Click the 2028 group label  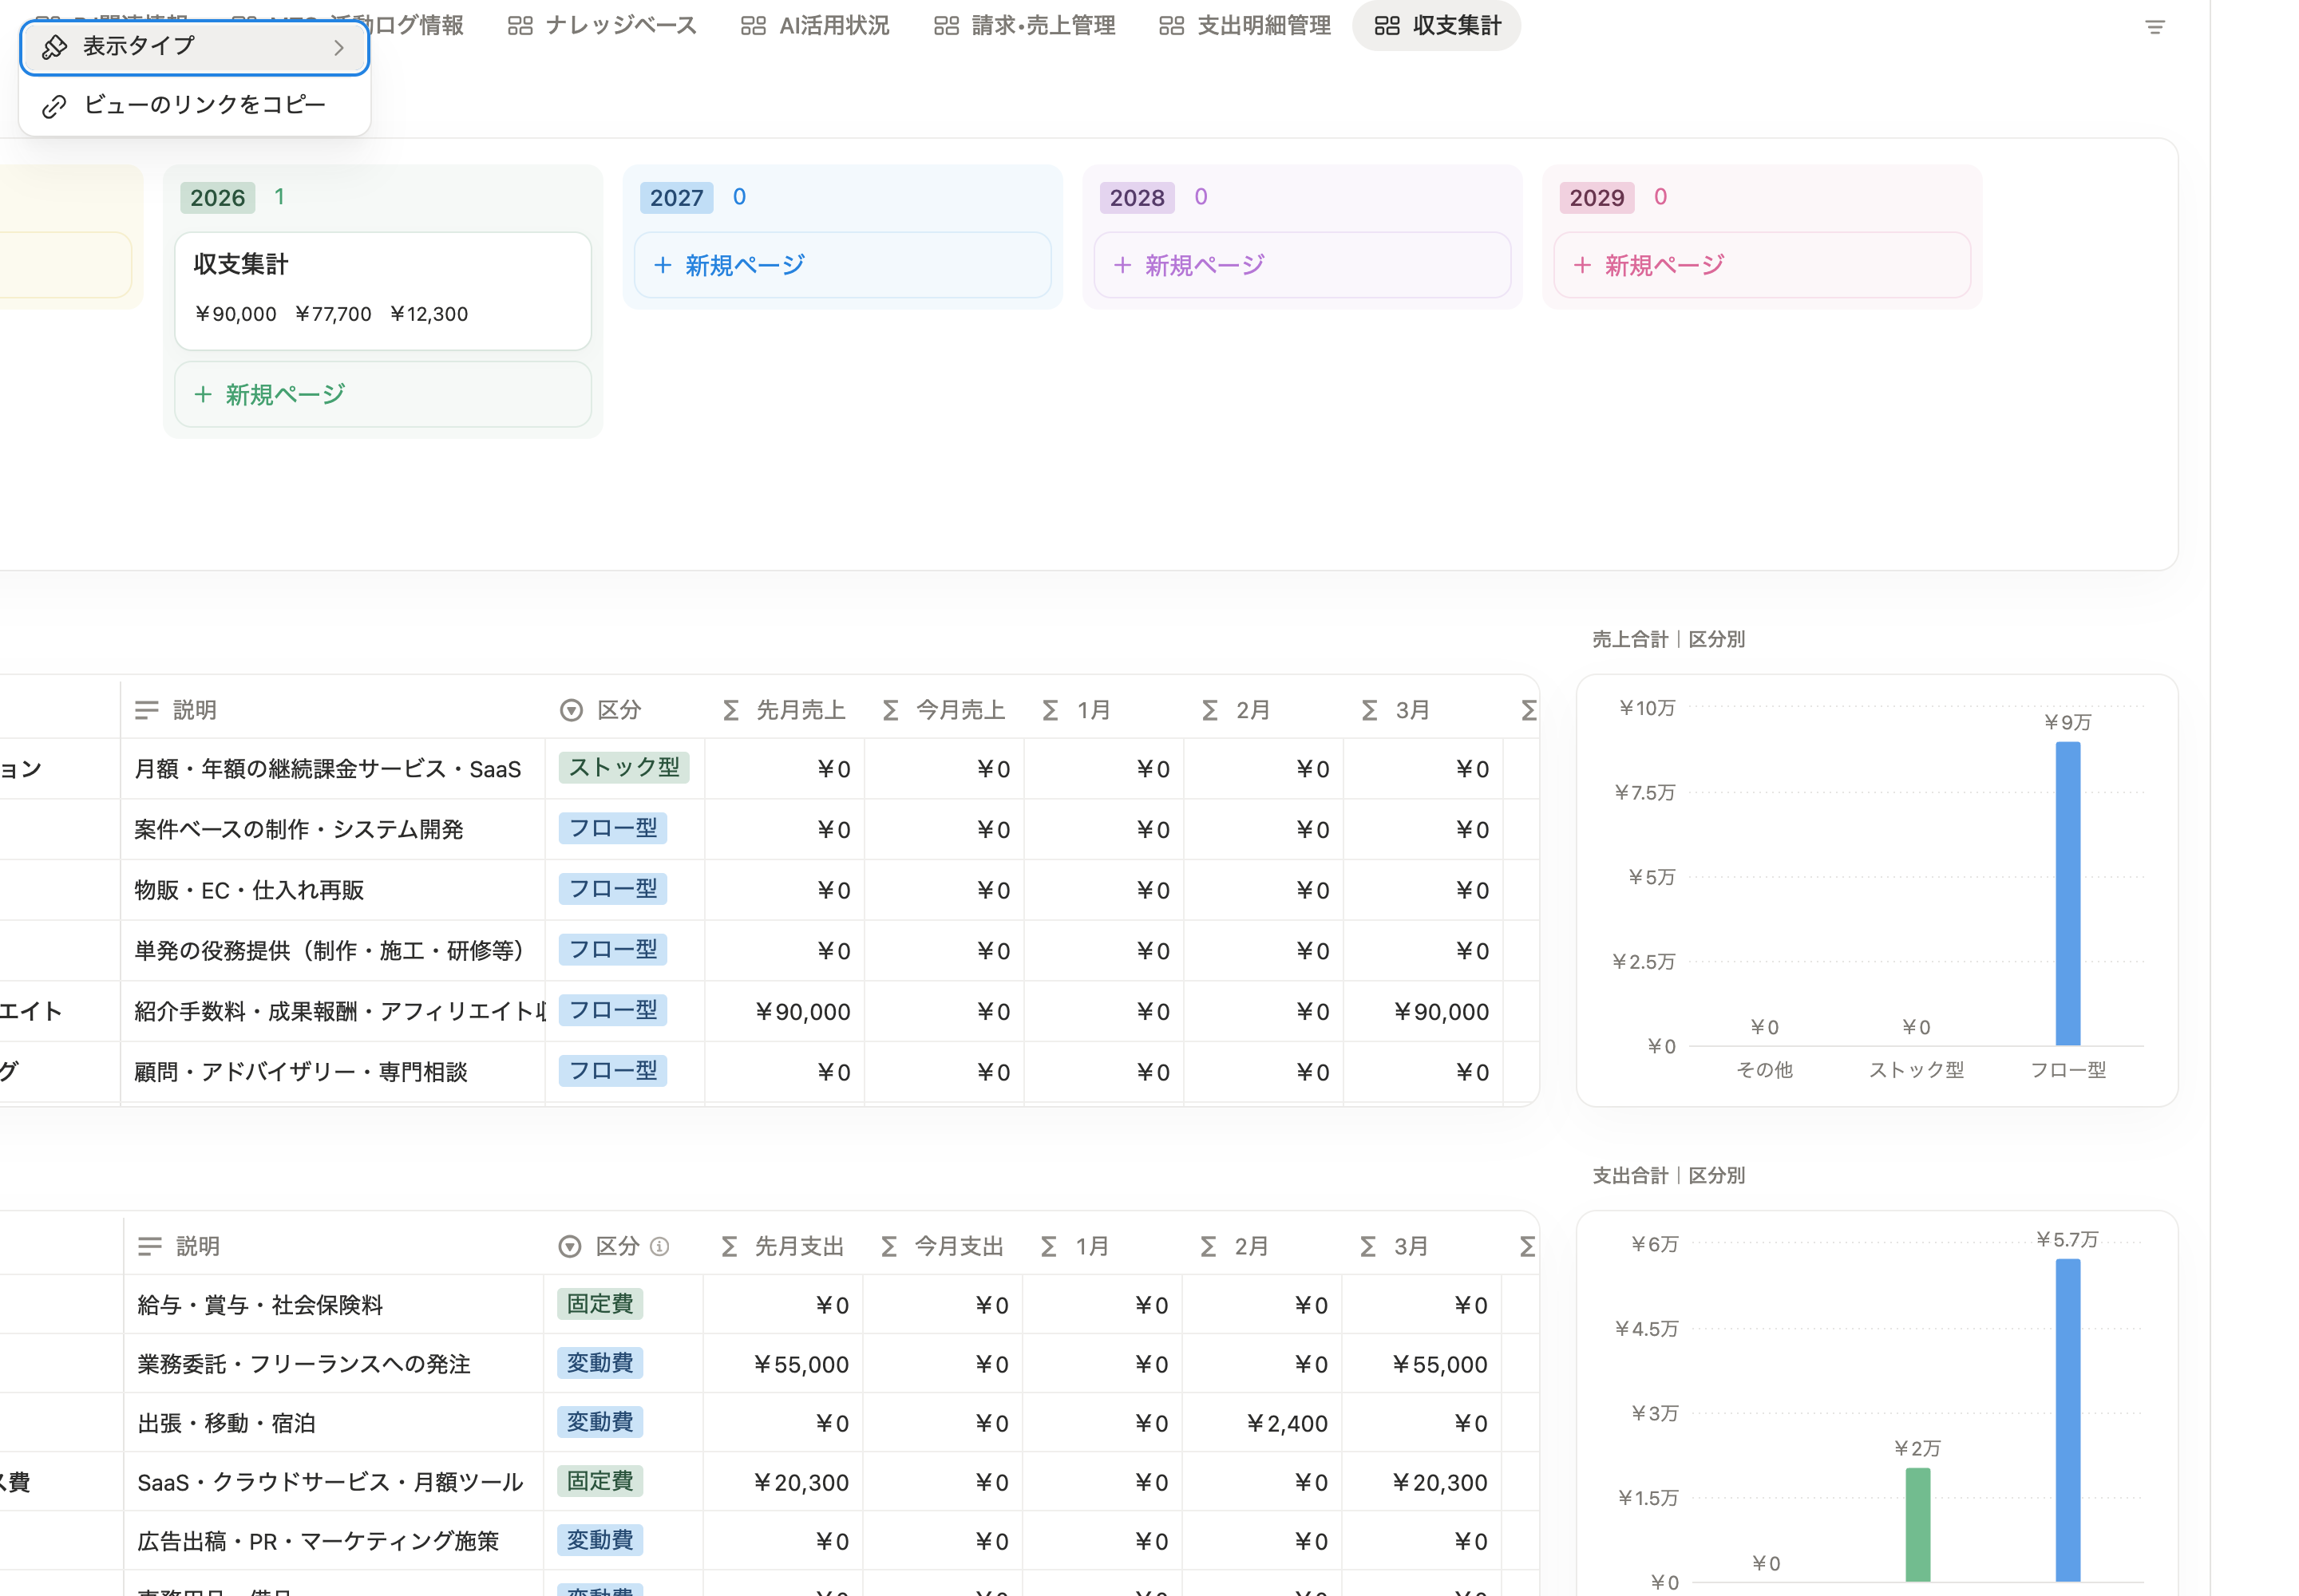coord(1137,198)
